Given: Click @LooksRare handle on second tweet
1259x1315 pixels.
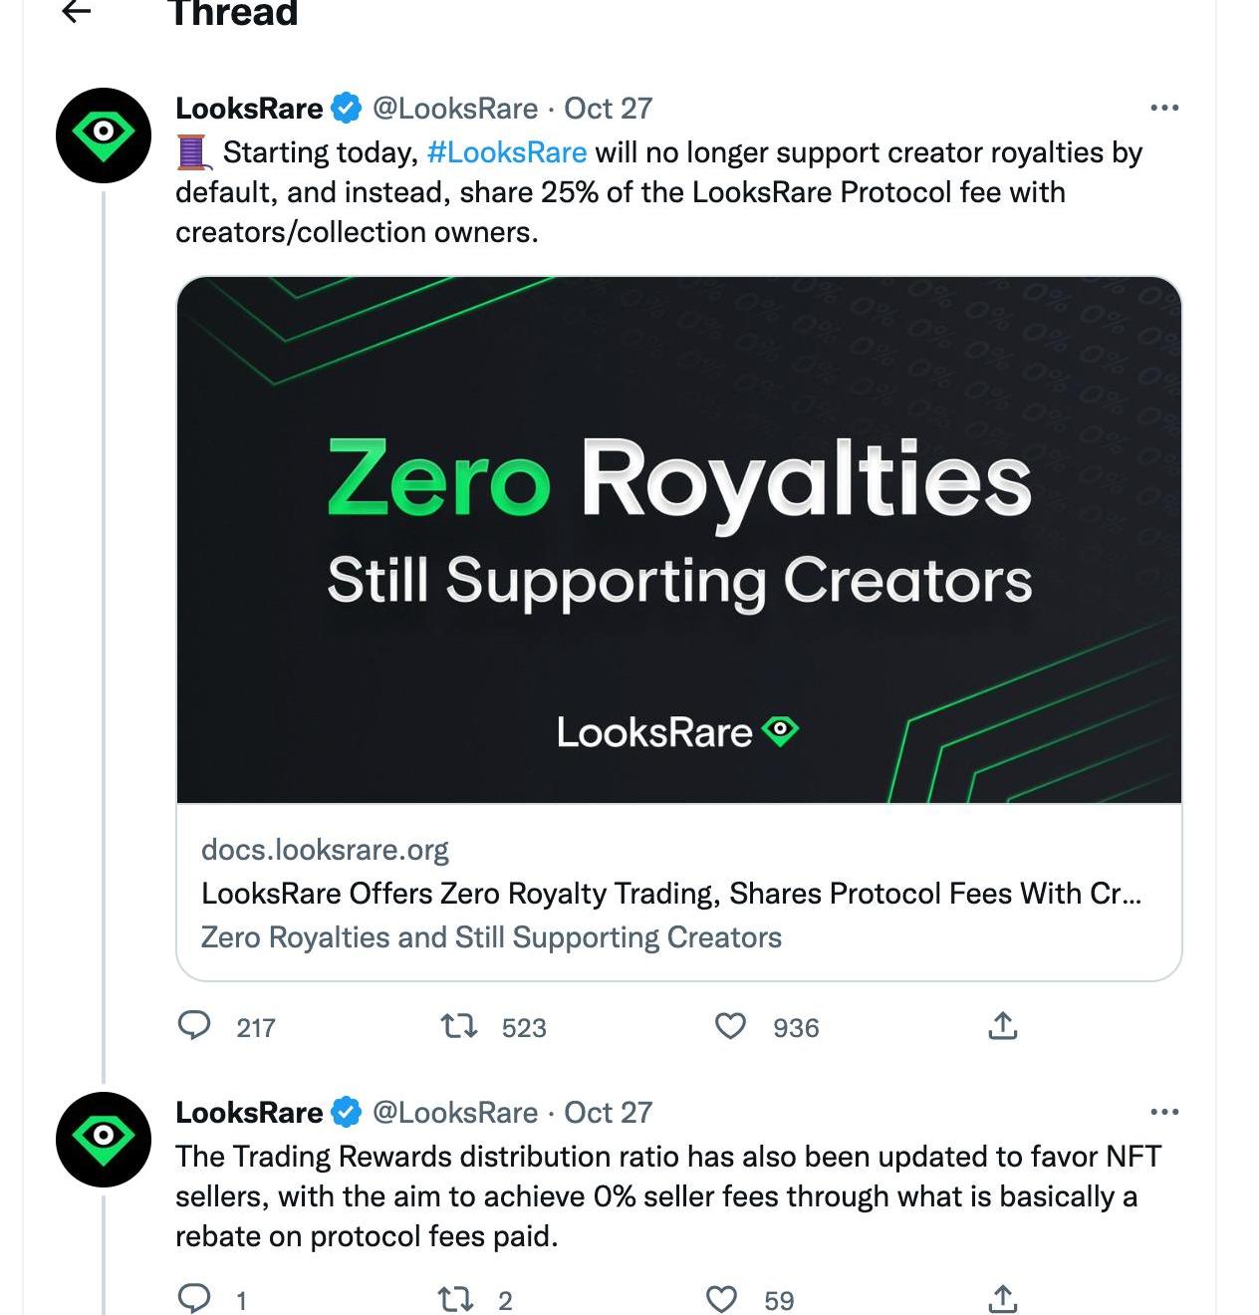Looking at the screenshot, I should coord(454,1112).
